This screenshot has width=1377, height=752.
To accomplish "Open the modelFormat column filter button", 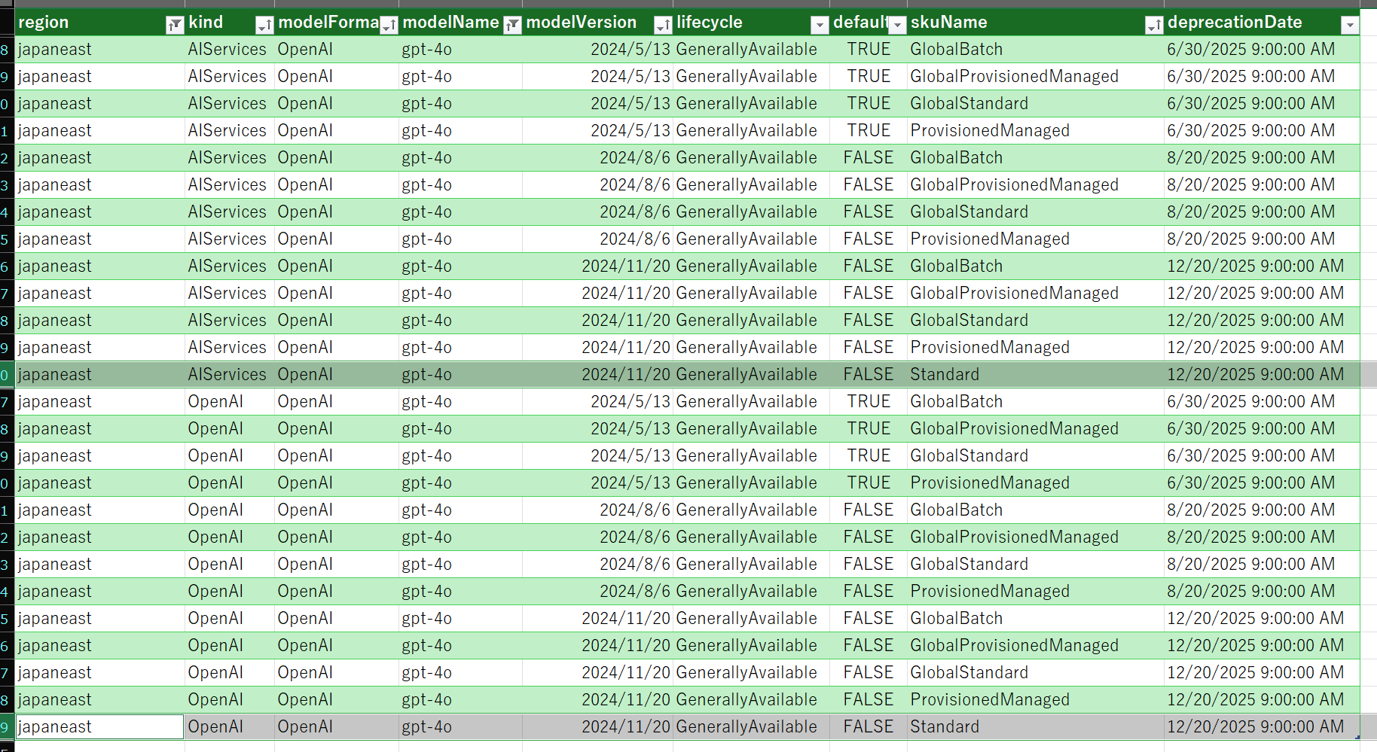I will tap(389, 25).
